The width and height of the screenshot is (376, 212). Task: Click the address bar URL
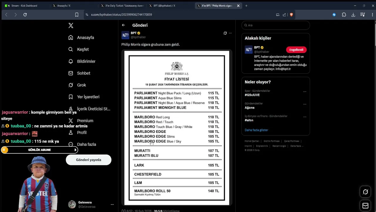click(121, 15)
